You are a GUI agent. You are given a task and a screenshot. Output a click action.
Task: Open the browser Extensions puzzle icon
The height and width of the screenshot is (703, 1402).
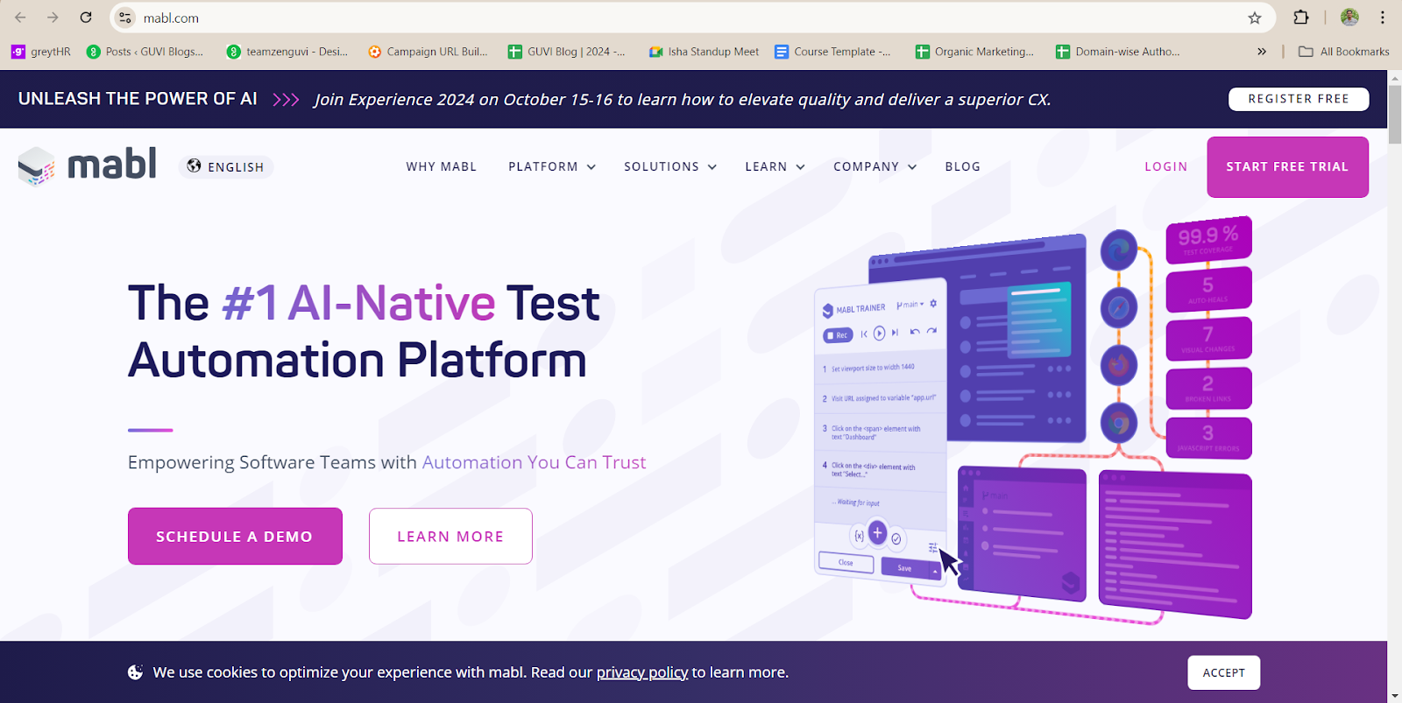click(1301, 18)
